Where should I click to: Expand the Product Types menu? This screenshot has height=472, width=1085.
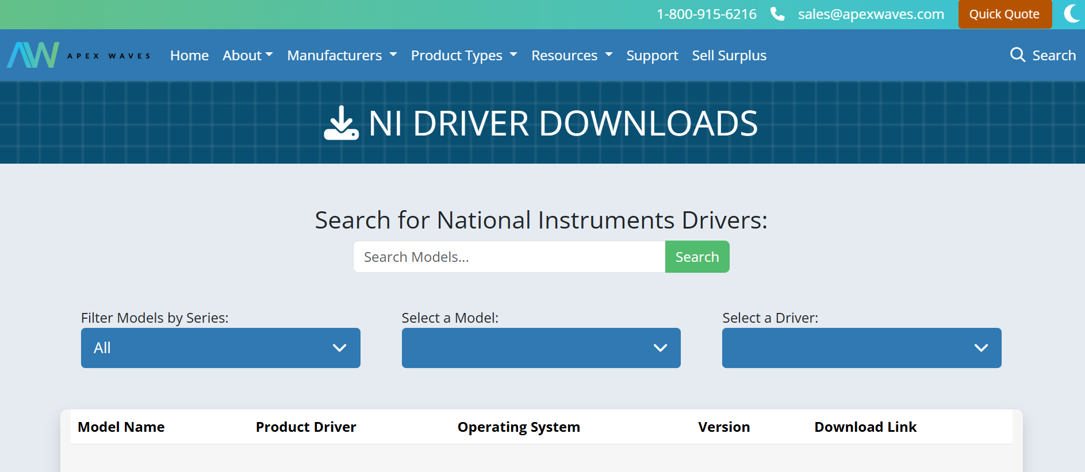click(x=464, y=56)
